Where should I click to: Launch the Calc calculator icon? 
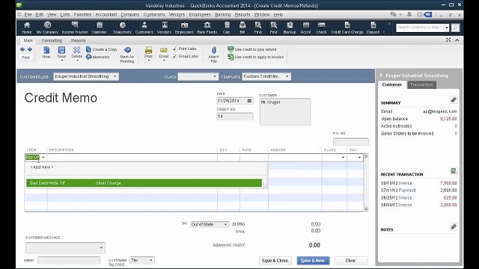pos(227,28)
